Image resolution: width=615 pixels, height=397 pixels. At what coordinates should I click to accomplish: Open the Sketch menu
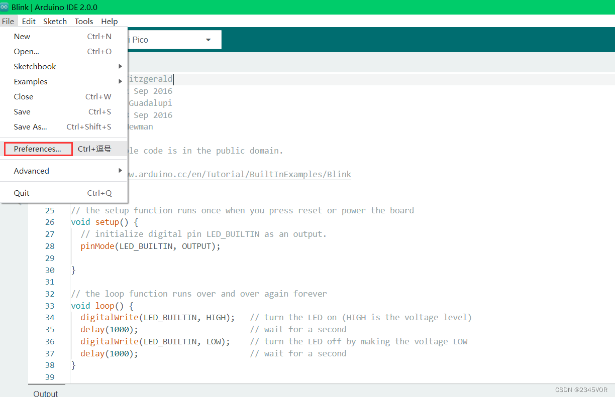coord(55,21)
